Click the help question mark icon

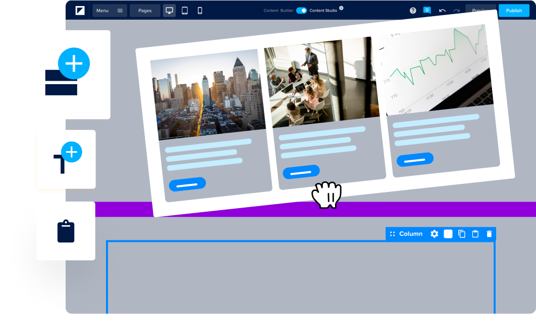[x=413, y=11]
